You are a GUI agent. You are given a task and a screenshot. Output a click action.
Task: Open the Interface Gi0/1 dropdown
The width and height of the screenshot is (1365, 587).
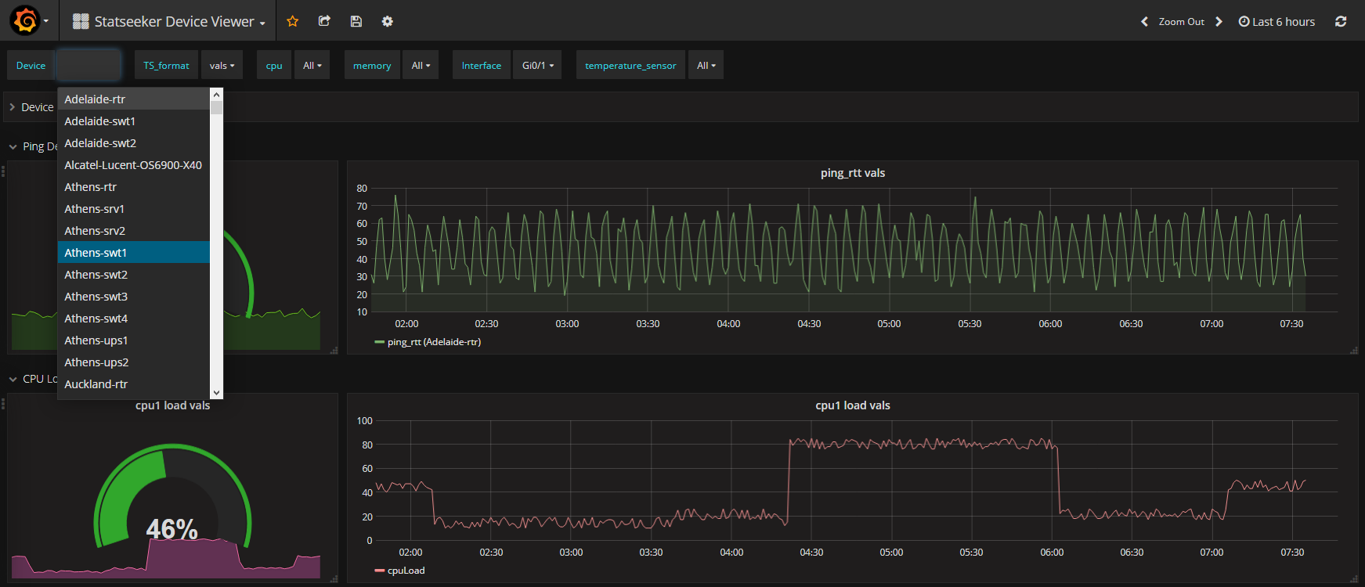(x=538, y=65)
